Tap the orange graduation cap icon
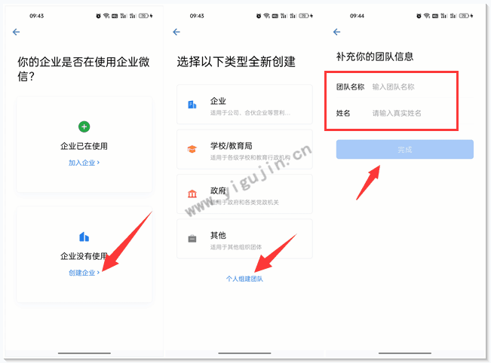This screenshot has width=491, height=363. point(192,149)
